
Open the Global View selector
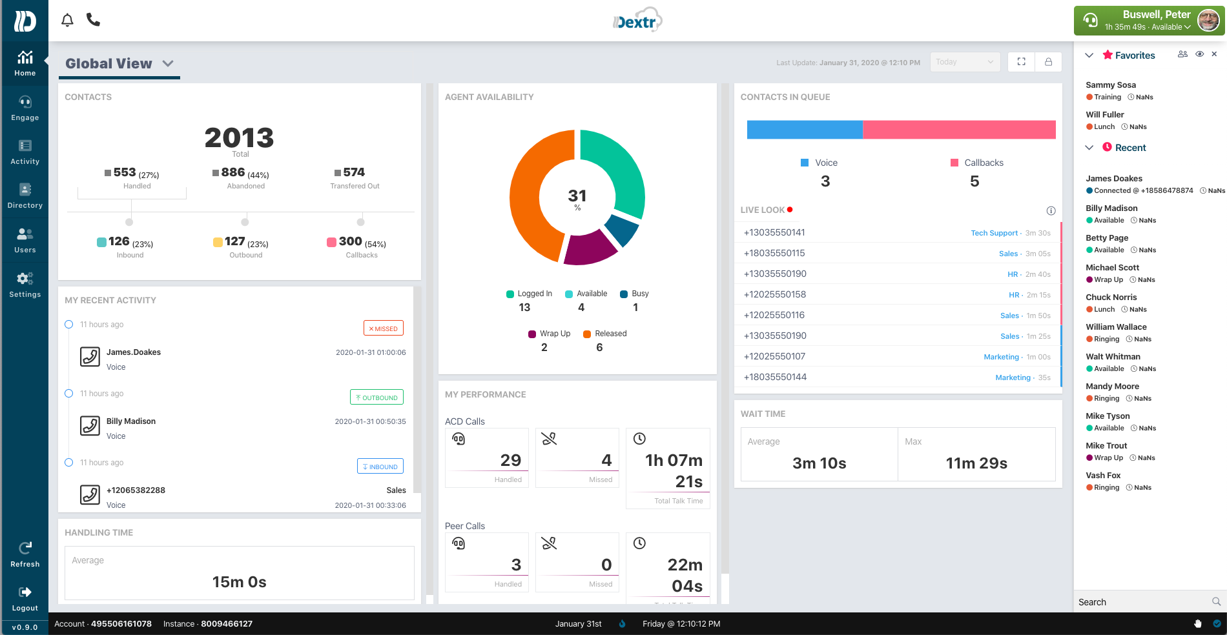[x=169, y=64]
